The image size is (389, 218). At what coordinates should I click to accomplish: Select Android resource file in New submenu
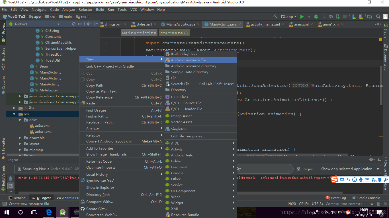point(200,60)
